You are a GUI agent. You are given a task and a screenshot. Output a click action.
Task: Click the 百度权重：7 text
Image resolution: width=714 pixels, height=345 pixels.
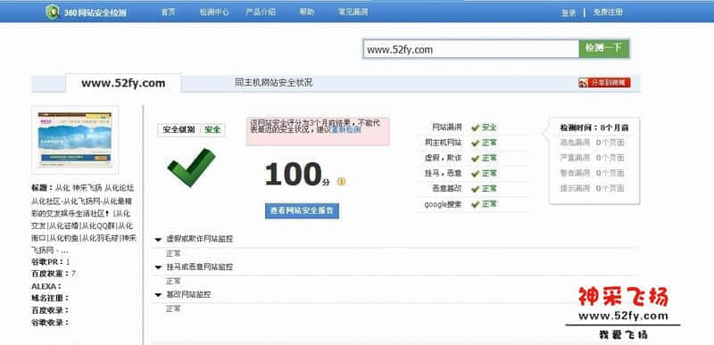[54, 274]
